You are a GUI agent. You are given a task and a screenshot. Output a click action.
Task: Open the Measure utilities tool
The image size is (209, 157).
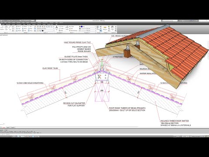pos(105,28)
